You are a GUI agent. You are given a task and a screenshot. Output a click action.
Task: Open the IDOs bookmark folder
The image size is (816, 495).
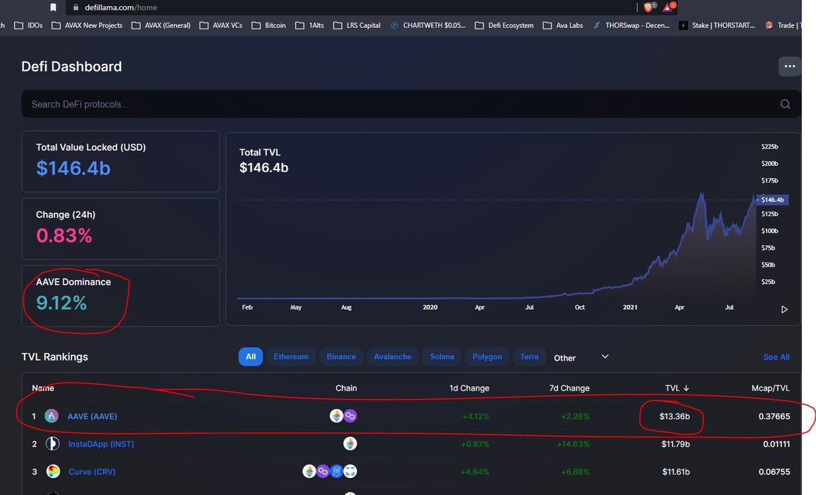coord(28,25)
